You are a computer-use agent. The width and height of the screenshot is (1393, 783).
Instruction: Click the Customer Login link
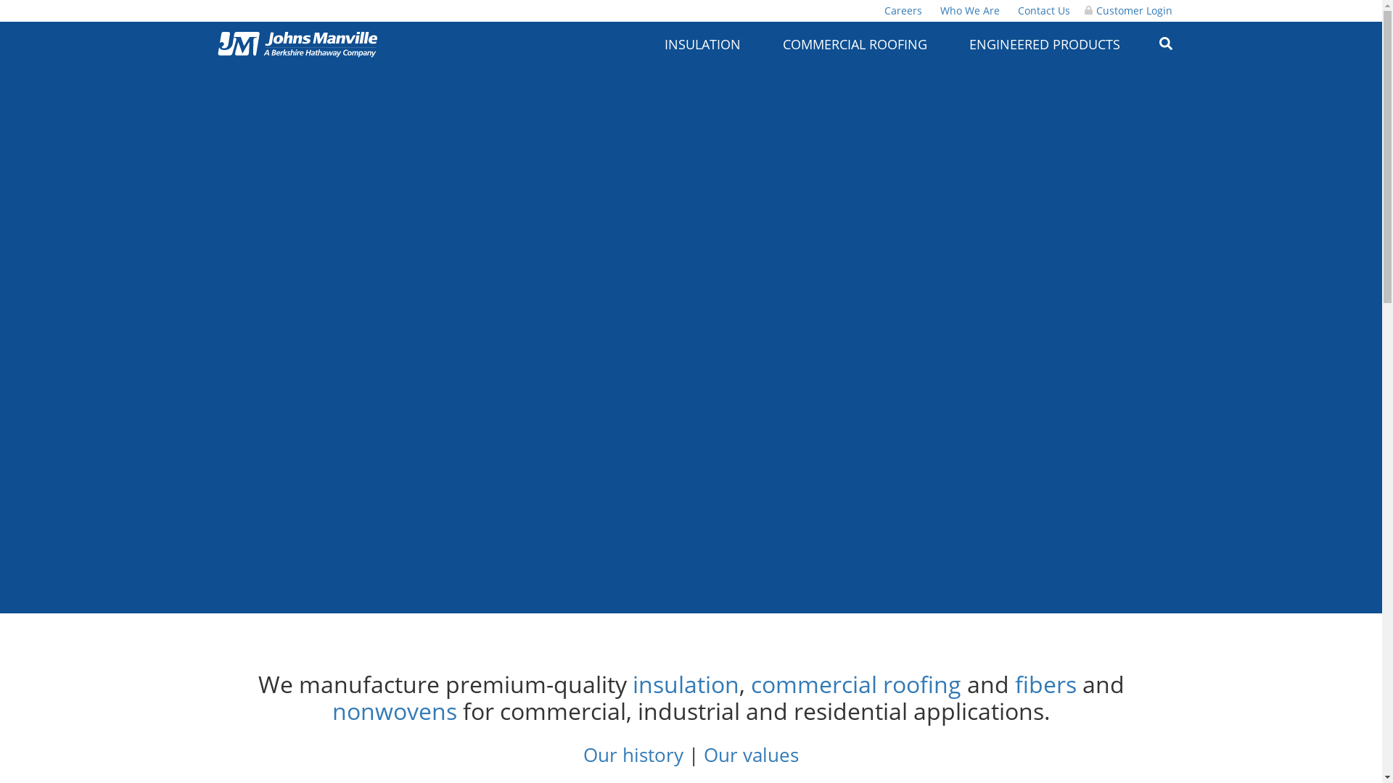point(1133,11)
